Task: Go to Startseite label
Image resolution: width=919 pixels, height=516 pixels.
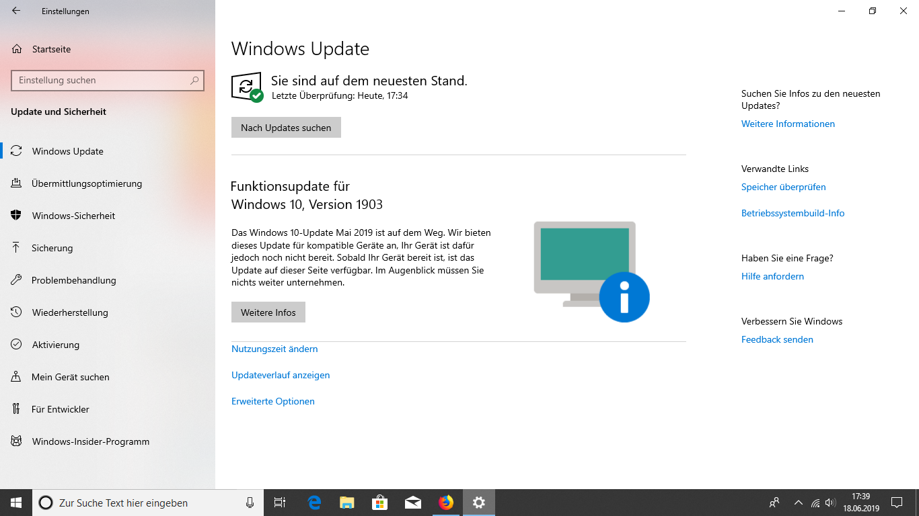Action: point(51,49)
